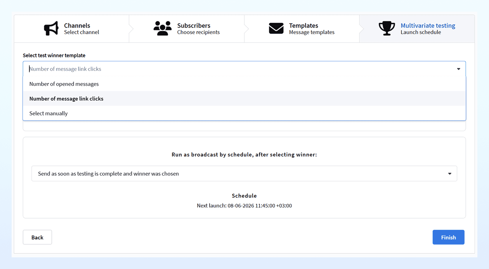Switch to the Templates step tab
489x269 pixels.
(302, 29)
